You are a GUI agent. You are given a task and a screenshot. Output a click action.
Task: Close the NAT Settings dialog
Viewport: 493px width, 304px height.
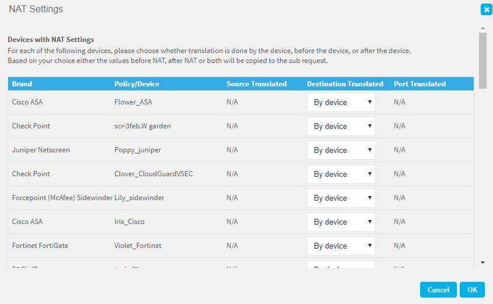coord(485,9)
